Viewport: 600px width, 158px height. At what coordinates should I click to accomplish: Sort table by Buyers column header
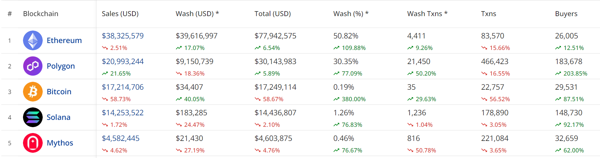pyautogui.click(x=566, y=14)
